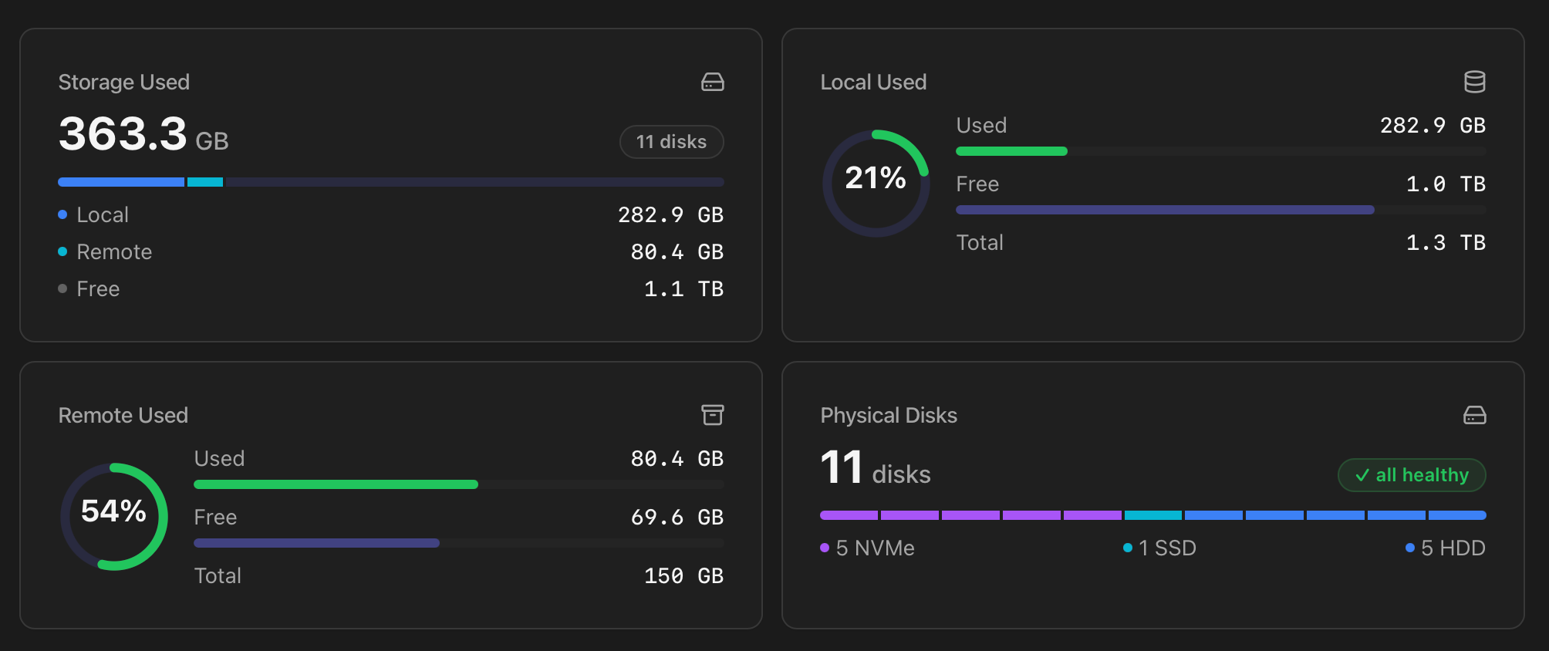Click the 363.3 GB total storage value

click(143, 134)
